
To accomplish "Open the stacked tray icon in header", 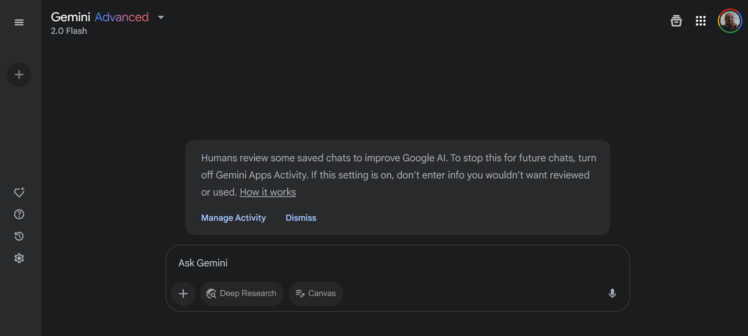I will pos(676,21).
